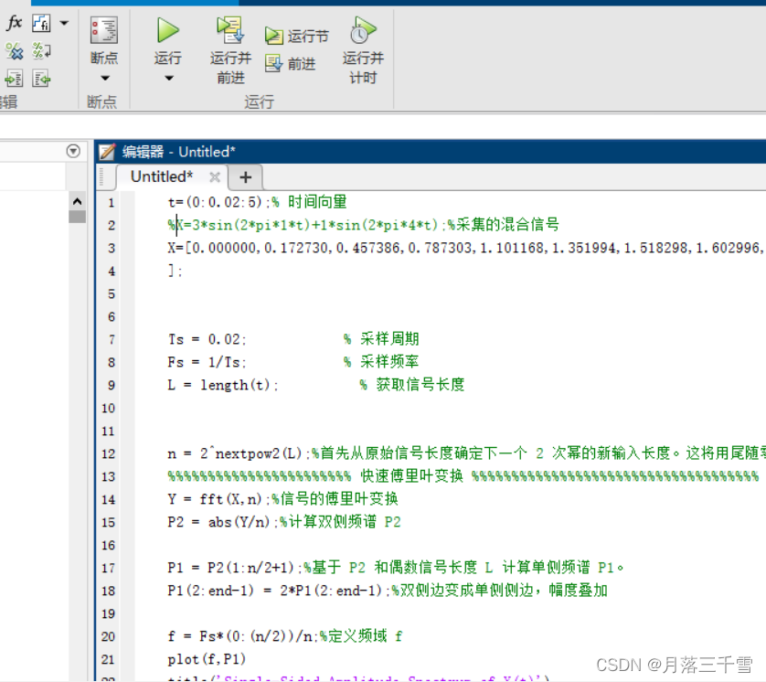Click 'Y = fft(X,n)' code text

(x=215, y=499)
